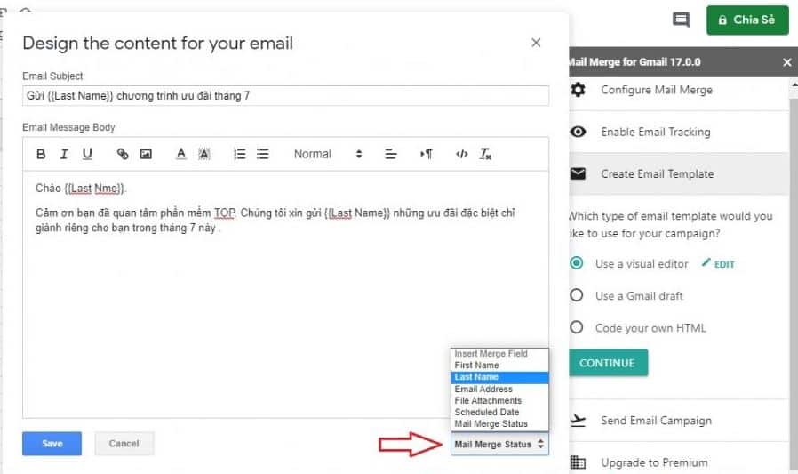Click the CONTINUE button
Screen dimensions: 798x474
coord(608,363)
